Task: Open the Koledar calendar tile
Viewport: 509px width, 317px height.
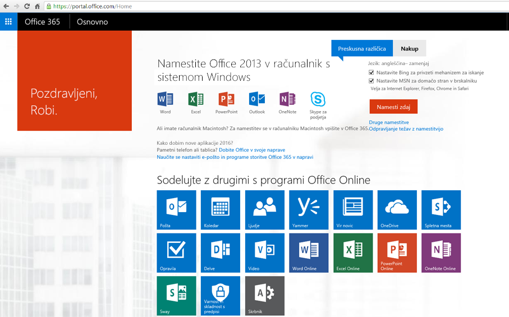Action: click(221, 210)
